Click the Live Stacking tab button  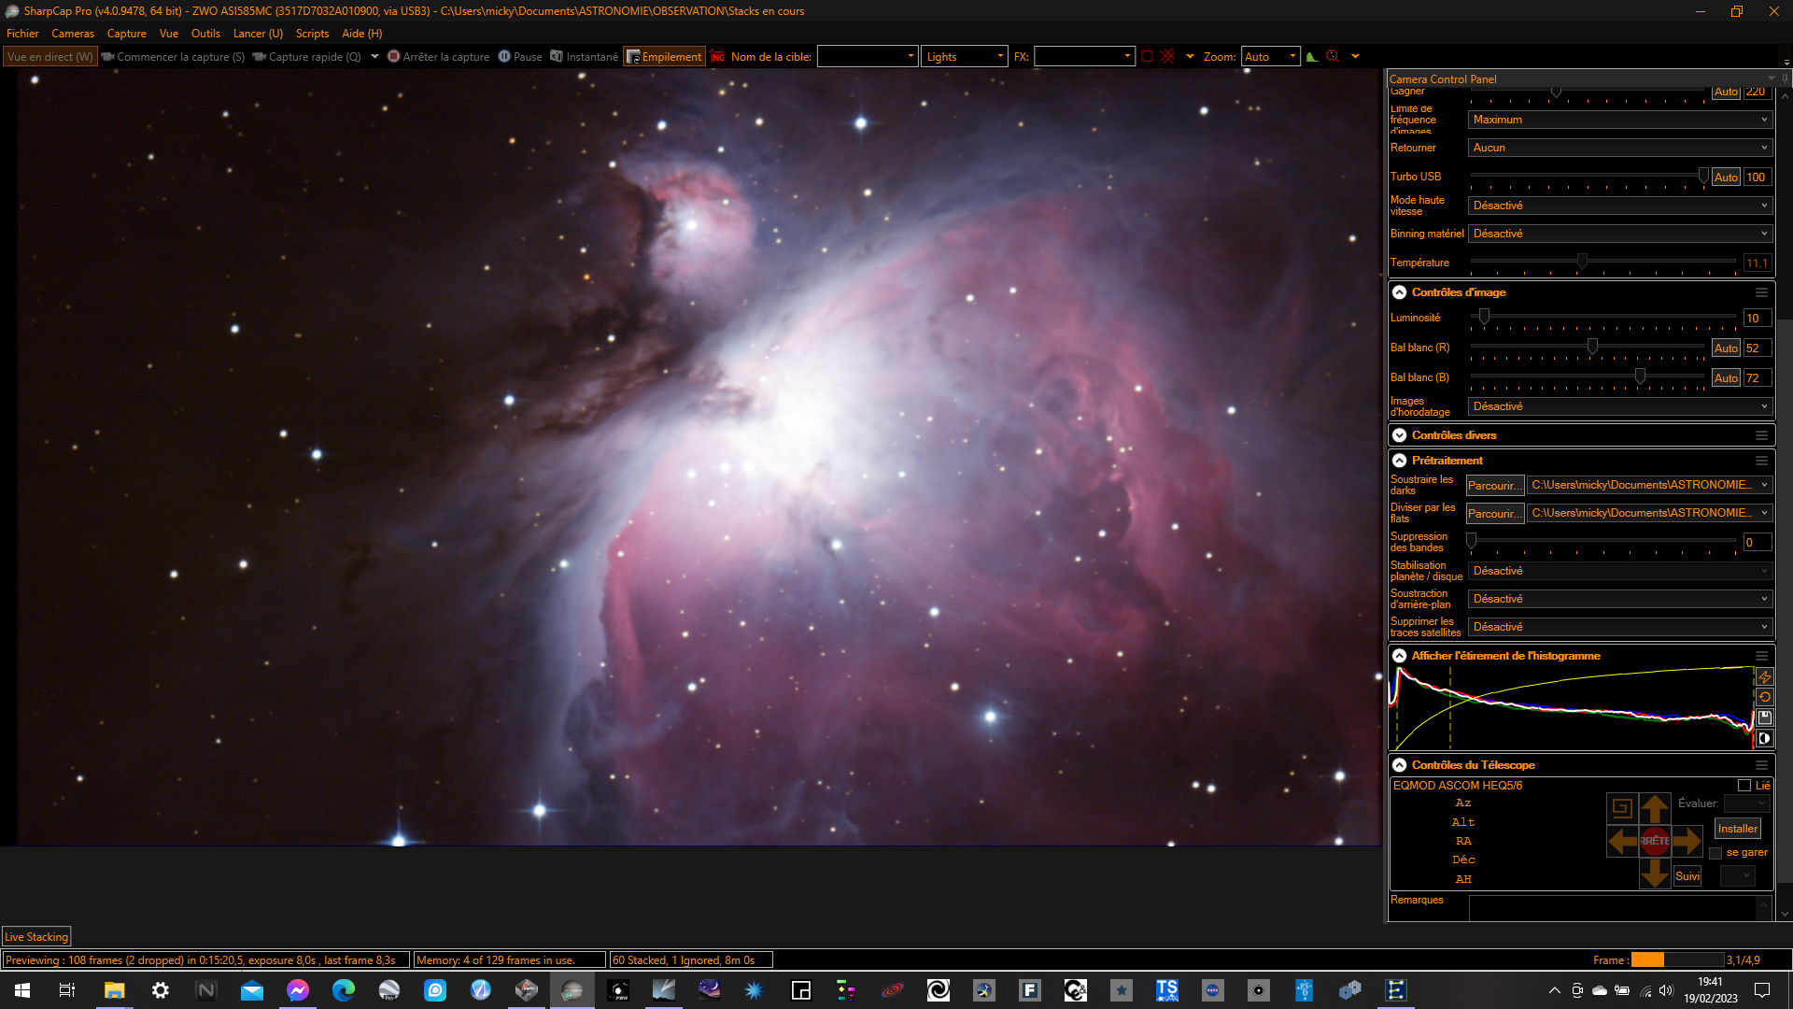[36, 937]
